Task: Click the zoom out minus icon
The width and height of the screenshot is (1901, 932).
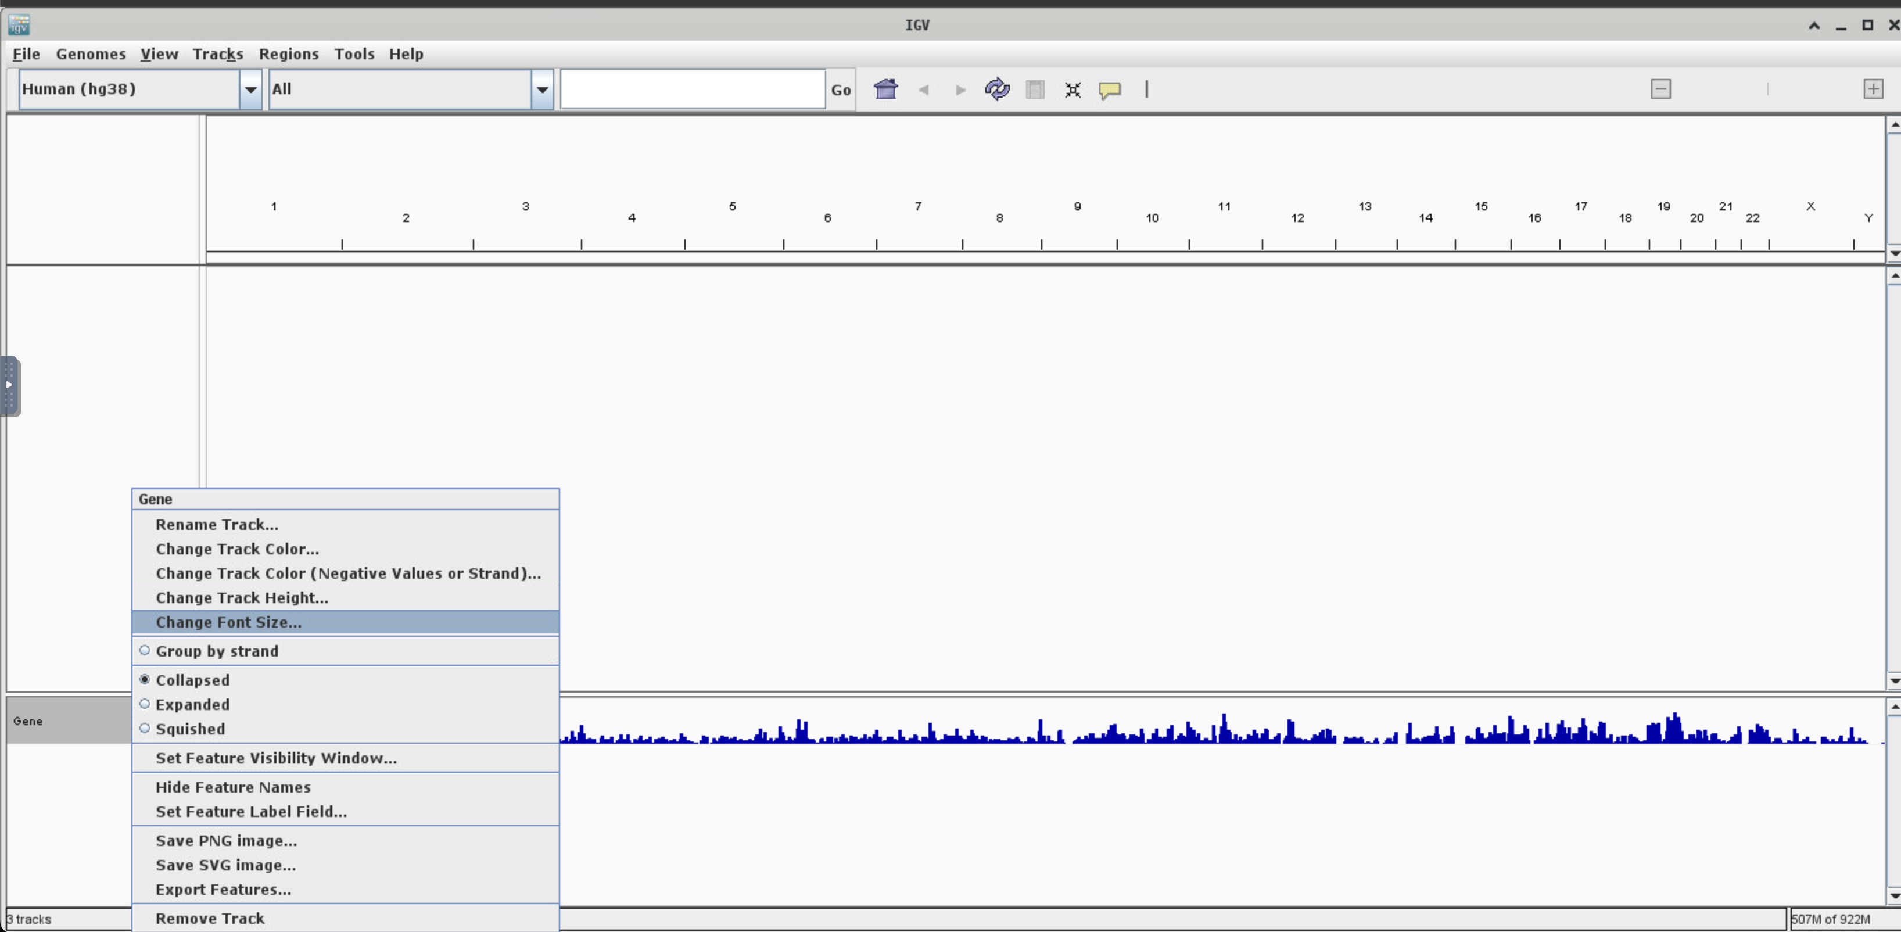Action: (x=1660, y=89)
